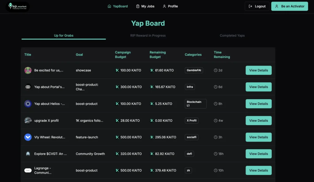Click the GambleFAI category tag

[194, 70]
